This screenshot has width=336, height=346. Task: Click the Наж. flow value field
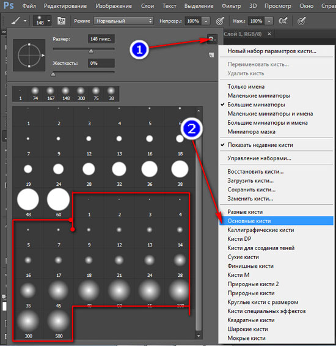[256, 21]
